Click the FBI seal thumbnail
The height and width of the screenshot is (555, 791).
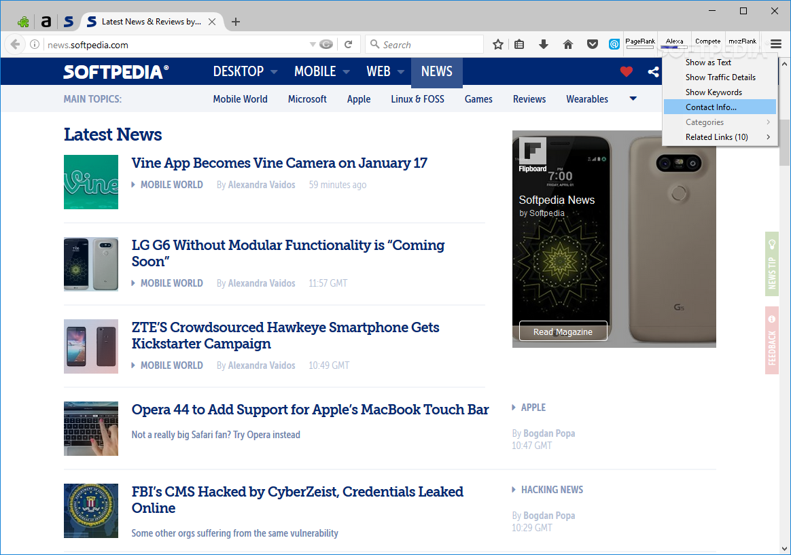click(x=91, y=511)
